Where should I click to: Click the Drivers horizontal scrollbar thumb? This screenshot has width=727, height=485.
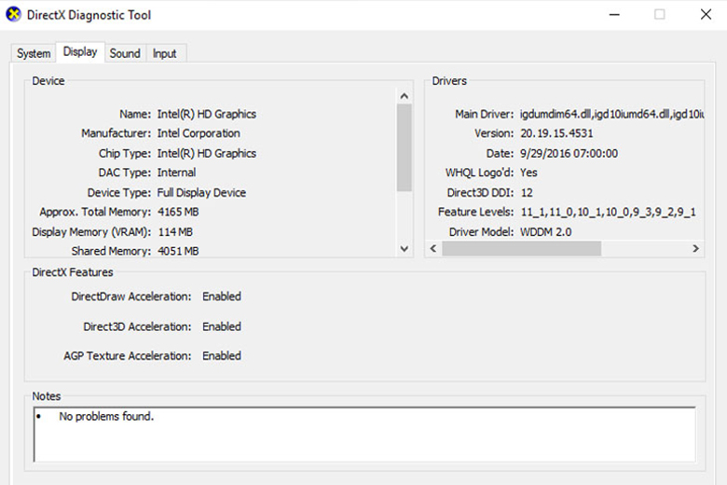pyautogui.click(x=521, y=249)
